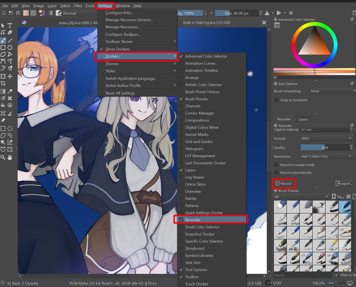Click Reset All Settings
Screen dimensions: 356x287
[138, 93]
